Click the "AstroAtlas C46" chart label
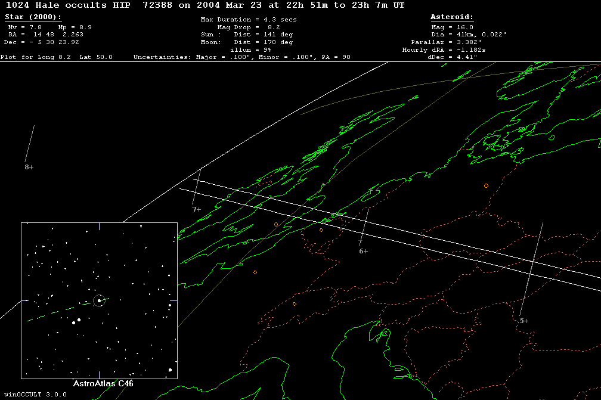Screen dimensions: 601x400 [x=103, y=384]
